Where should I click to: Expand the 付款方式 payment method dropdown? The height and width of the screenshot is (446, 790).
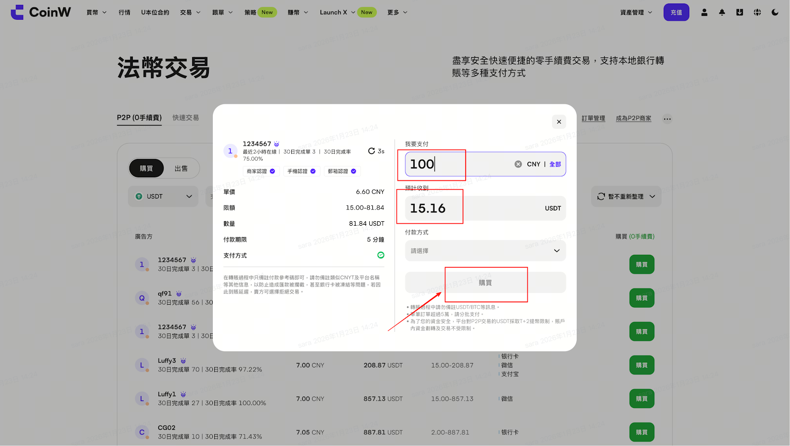(x=485, y=251)
